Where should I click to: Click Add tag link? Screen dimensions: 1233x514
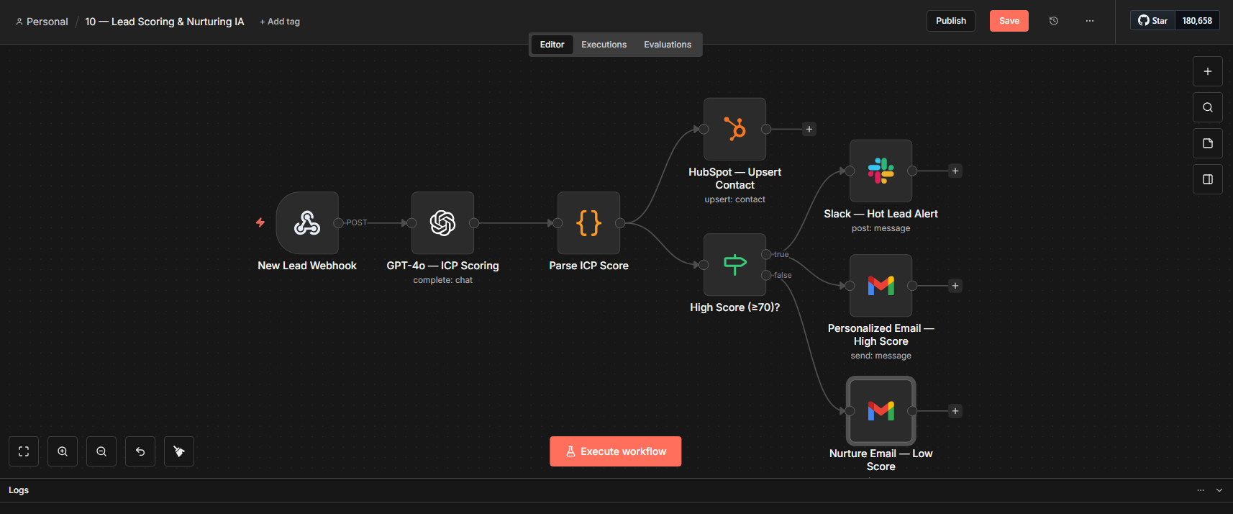point(280,22)
